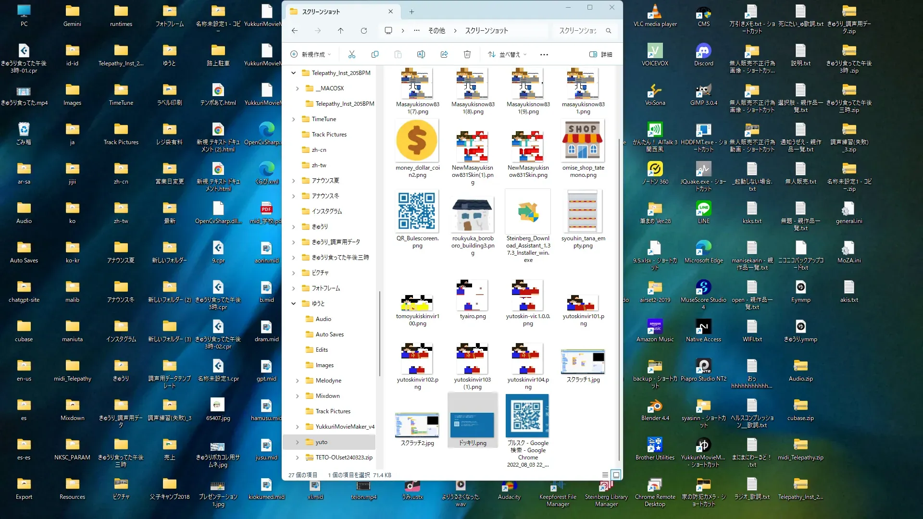923x519 pixels.
Task: Click the Delete trash can icon
Action: 467,55
